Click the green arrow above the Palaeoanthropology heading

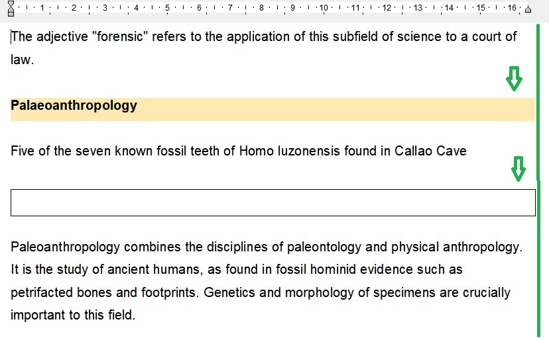coord(514,79)
